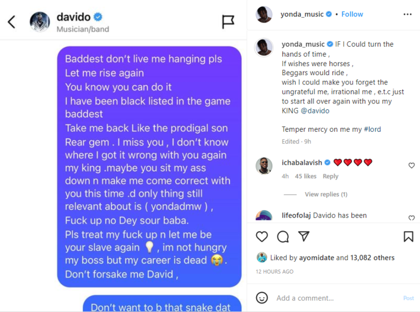Open the @davido mention link
Viewport: 420px width, 312px height.
[x=315, y=110]
